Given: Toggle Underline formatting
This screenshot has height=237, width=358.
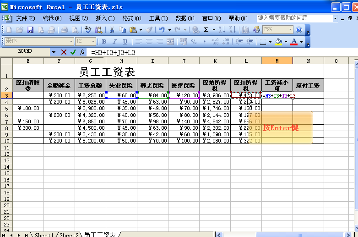Looking at the screenshot, I should click(x=125, y=42).
